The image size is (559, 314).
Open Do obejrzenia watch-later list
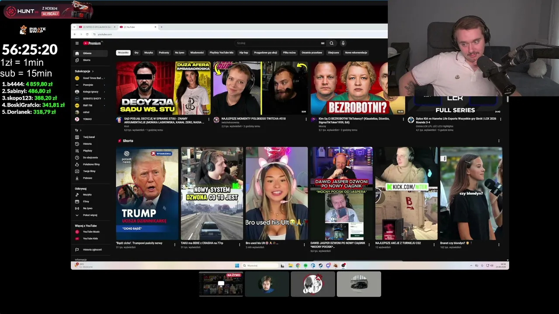pos(90,157)
